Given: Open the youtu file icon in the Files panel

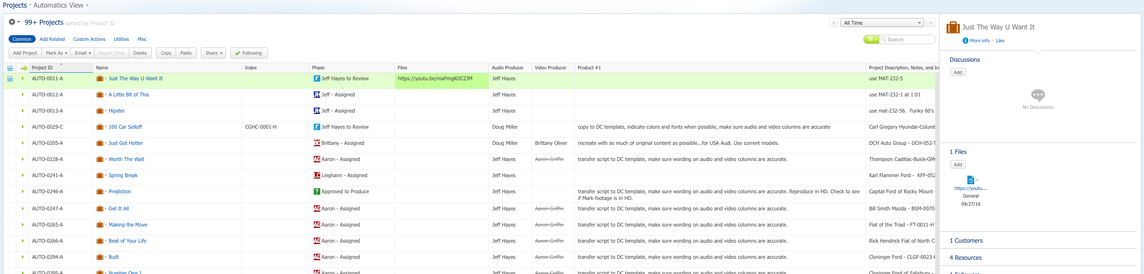Looking at the screenshot, I should click(x=970, y=180).
